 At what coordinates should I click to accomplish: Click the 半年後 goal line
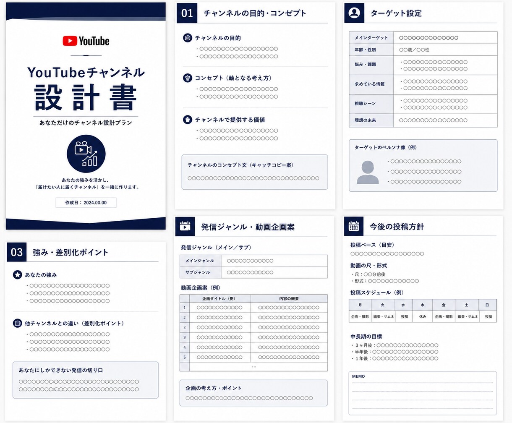pos(395,352)
